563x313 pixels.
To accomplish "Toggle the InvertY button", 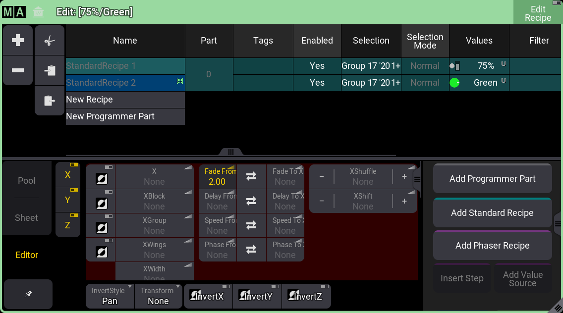I will coord(257,296).
